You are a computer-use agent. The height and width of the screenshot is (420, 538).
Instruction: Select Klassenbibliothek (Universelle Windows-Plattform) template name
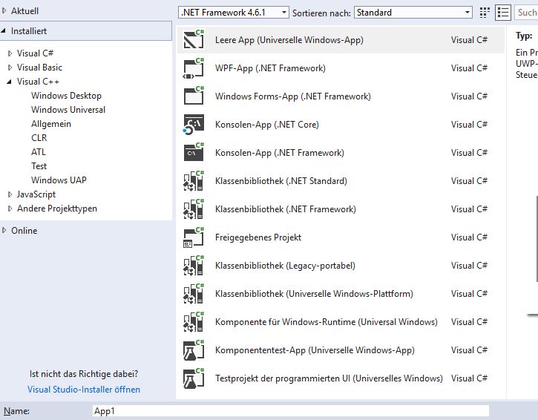coord(314,294)
